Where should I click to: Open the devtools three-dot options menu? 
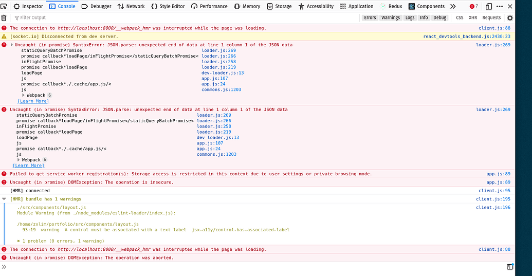point(500,6)
